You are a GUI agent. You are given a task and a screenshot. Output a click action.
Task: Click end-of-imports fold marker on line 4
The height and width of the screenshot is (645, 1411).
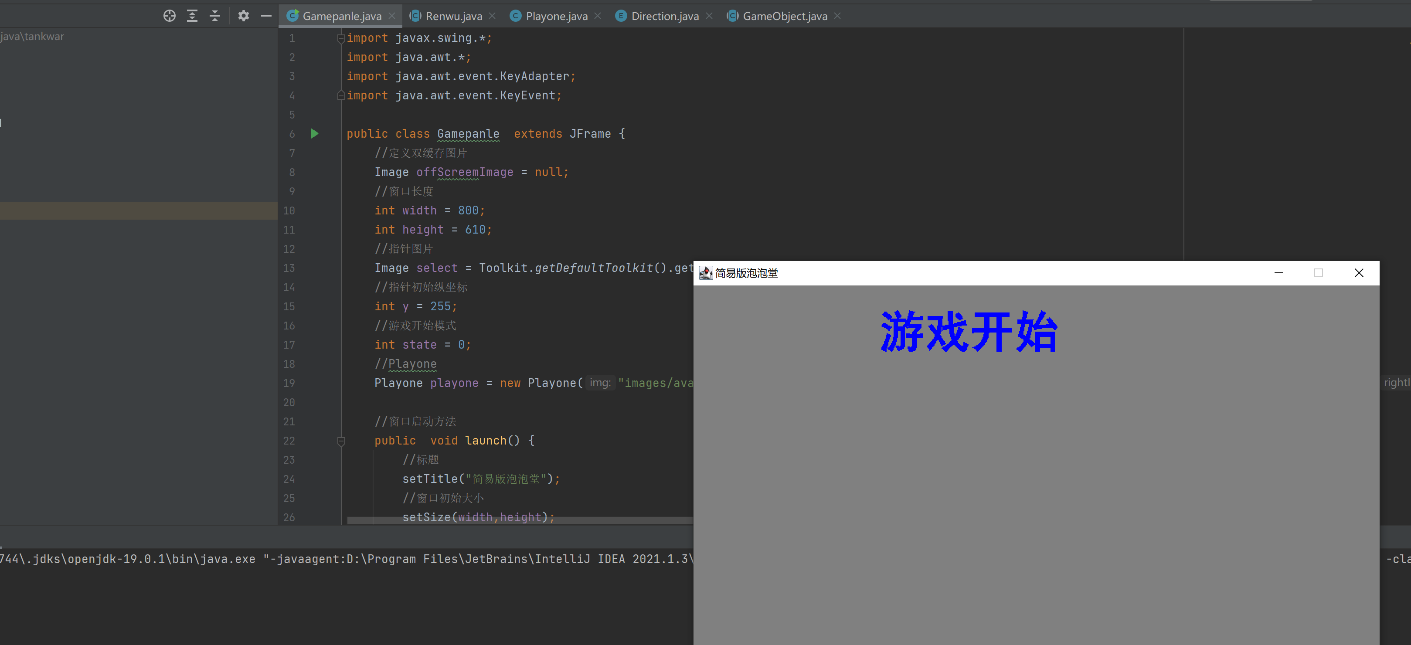tap(341, 95)
